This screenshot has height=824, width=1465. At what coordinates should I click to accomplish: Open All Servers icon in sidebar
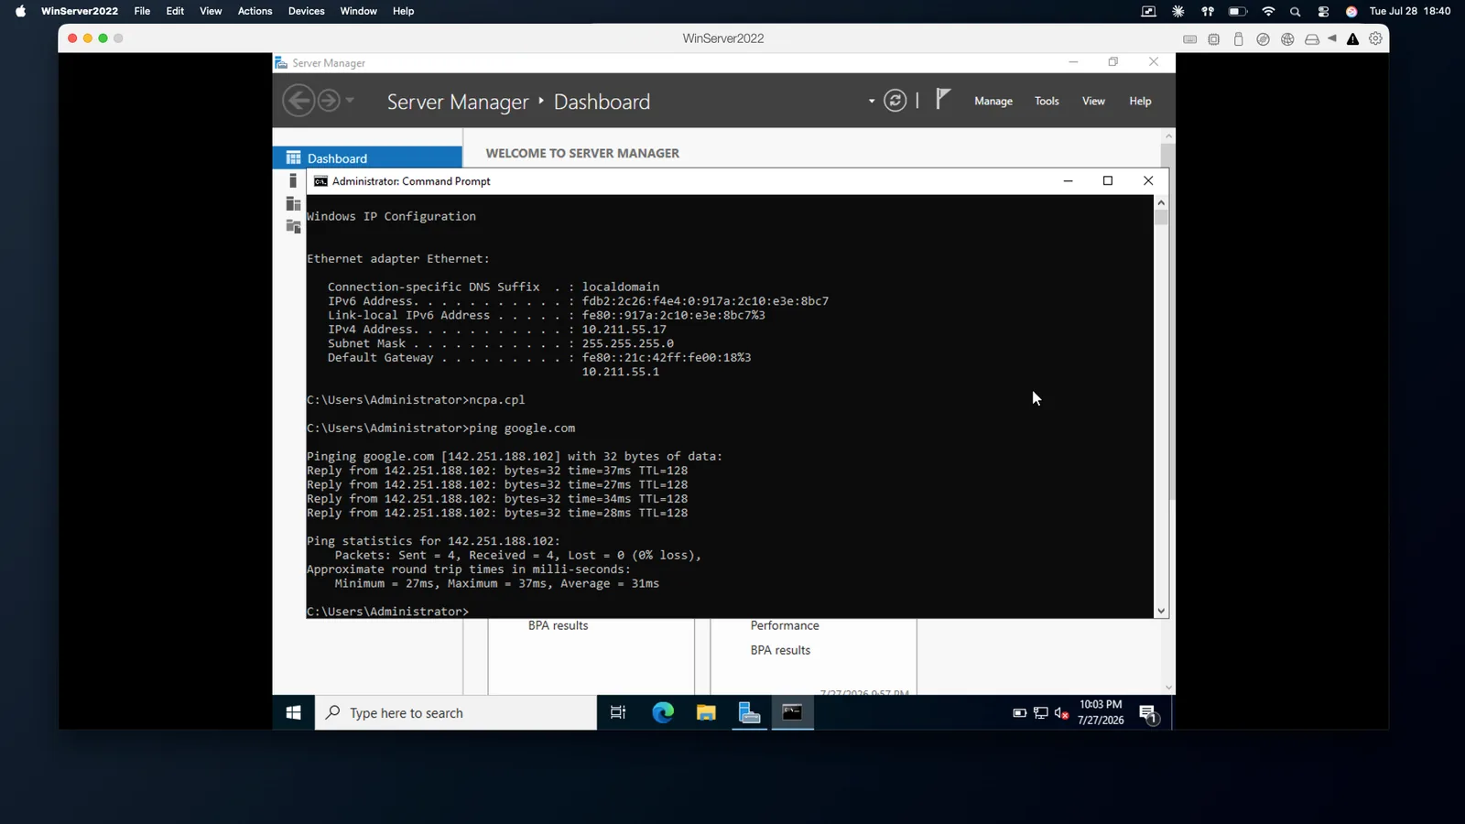293,203
